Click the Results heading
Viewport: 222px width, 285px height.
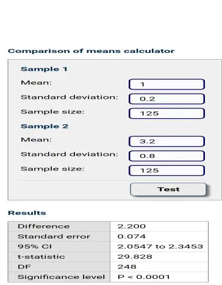pyautogui.click(x=27, y=213)
